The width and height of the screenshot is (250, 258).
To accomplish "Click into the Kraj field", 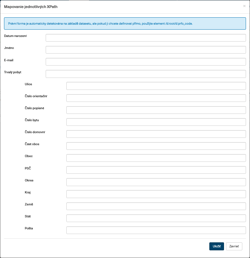I will (x=156, y=194).
